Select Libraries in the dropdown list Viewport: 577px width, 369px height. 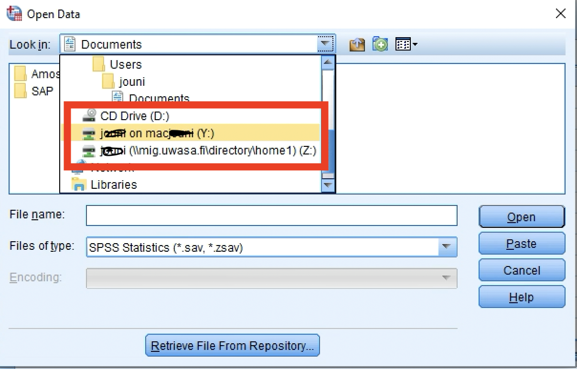pyautogui.click(x=114, y=184)
